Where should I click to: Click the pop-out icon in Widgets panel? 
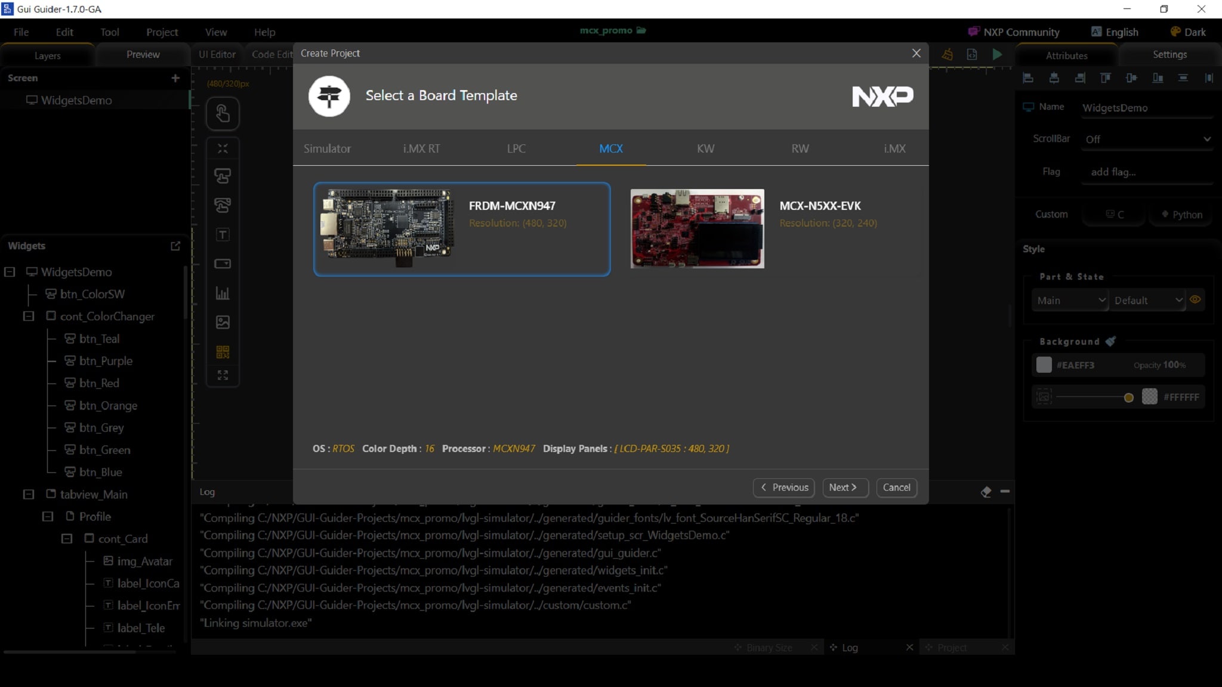tap(175, 246)
